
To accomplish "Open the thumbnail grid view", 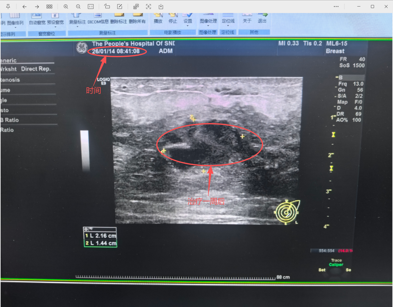I will 49,7.
